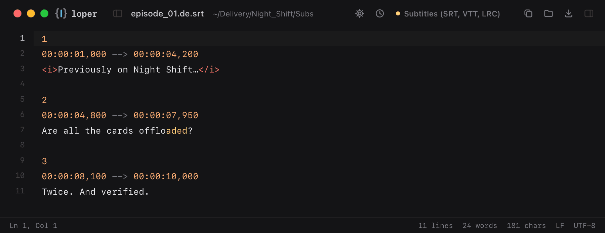Click end timestamp 00:00:04,200
Image resolution: width=605 pixels, height=233 pixels.
tap(166, 54)
